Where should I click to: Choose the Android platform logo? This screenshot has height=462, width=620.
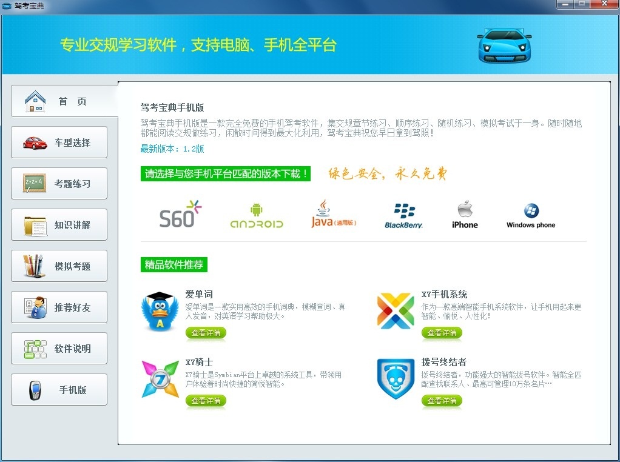[x=257, y=215]
